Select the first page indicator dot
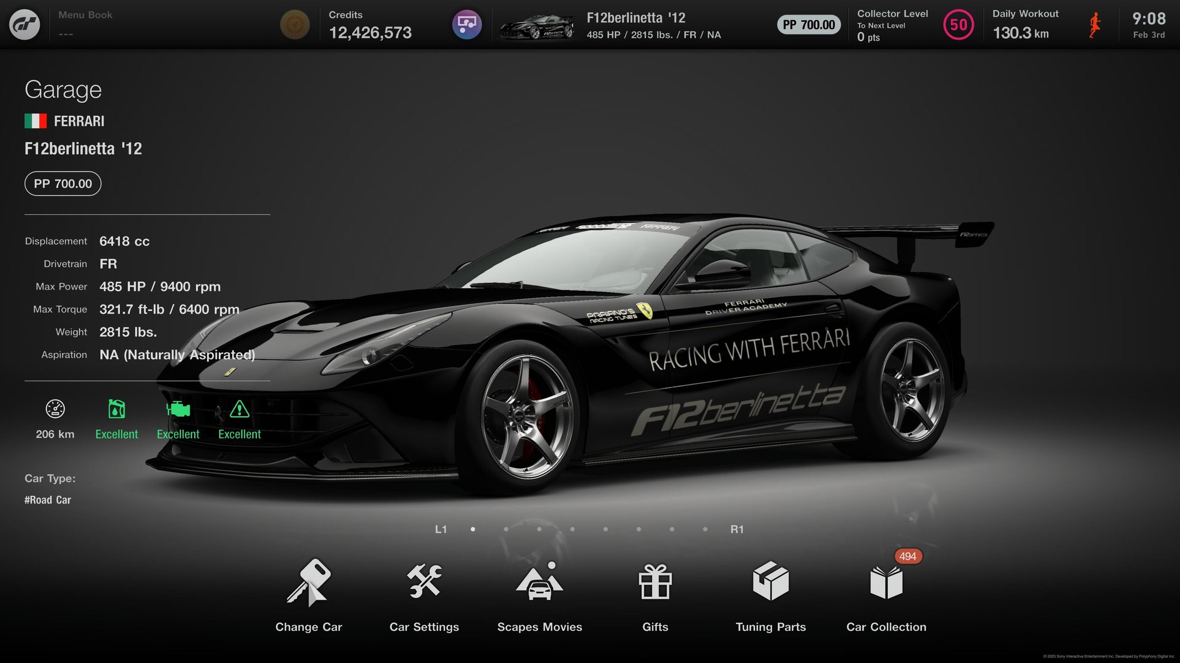This screenshot has width=1180, height=663. pyautogui.click(x=473, y=529)
